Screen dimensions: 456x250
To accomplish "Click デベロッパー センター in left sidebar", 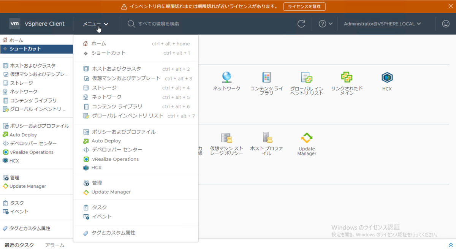I will (36, 143).
